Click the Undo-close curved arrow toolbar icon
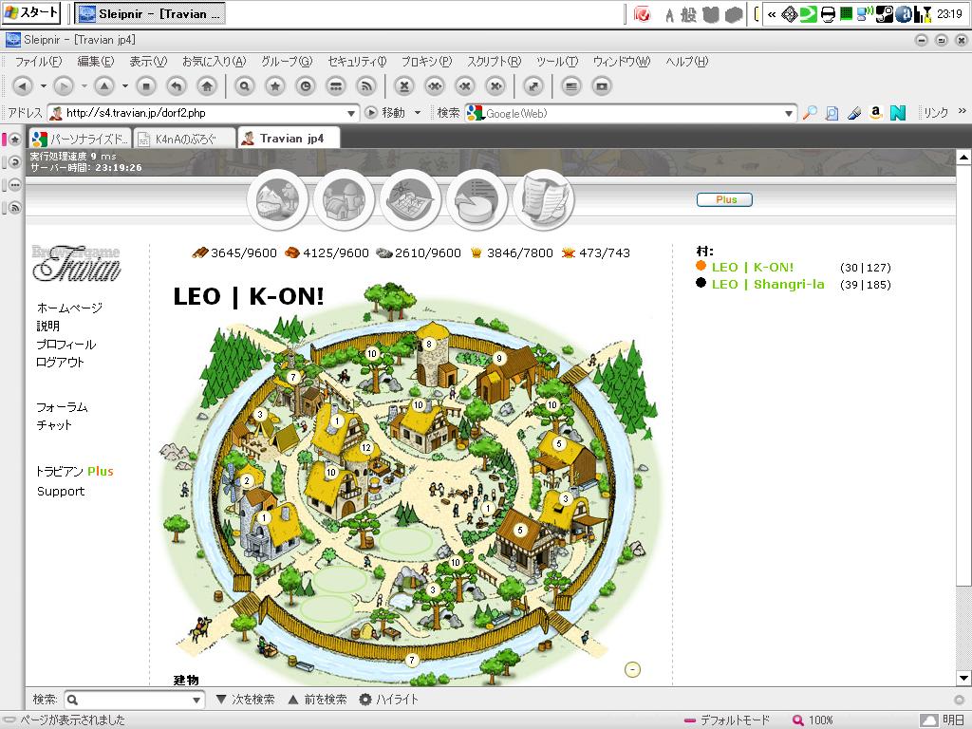 (x=177, y=86)
